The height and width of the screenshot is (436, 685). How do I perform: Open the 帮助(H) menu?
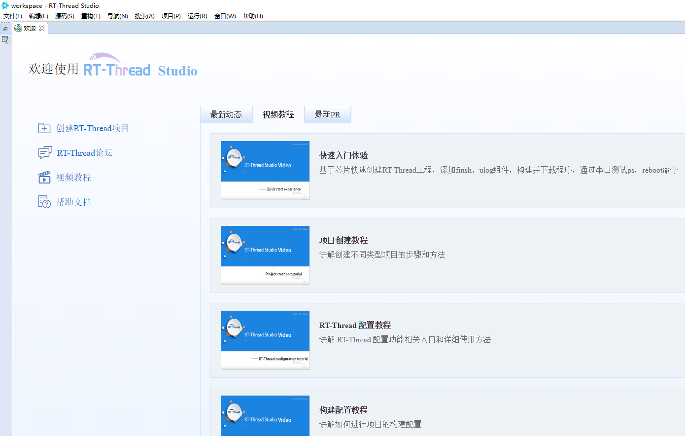[252, 16]
